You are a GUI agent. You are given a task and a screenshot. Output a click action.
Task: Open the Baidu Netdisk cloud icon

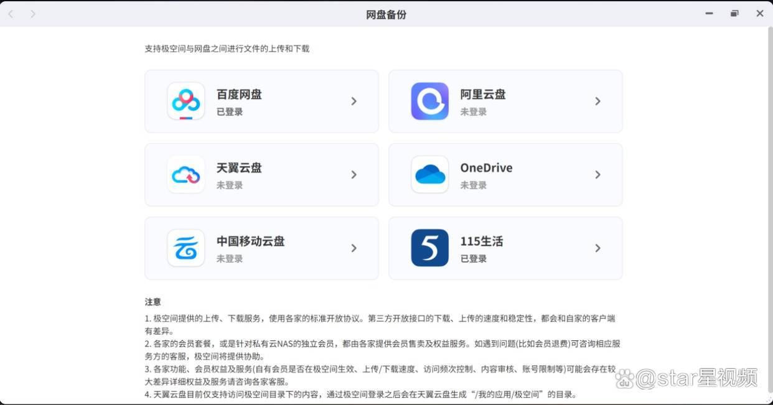[x=186, y=101]
